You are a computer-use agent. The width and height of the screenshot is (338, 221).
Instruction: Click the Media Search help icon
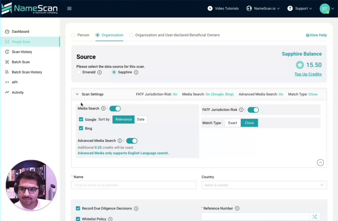coord(104,108)
